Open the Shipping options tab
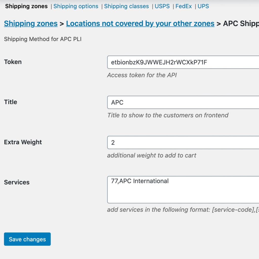 coord(76,6)
